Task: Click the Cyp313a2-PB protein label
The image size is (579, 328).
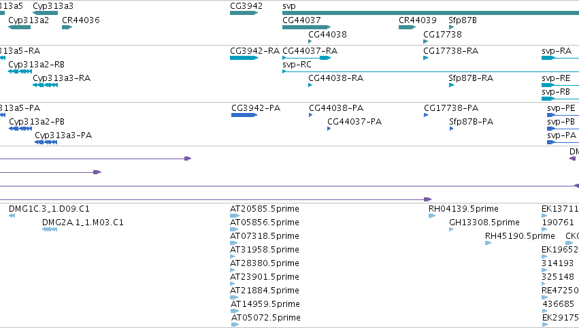Action: 37,122
